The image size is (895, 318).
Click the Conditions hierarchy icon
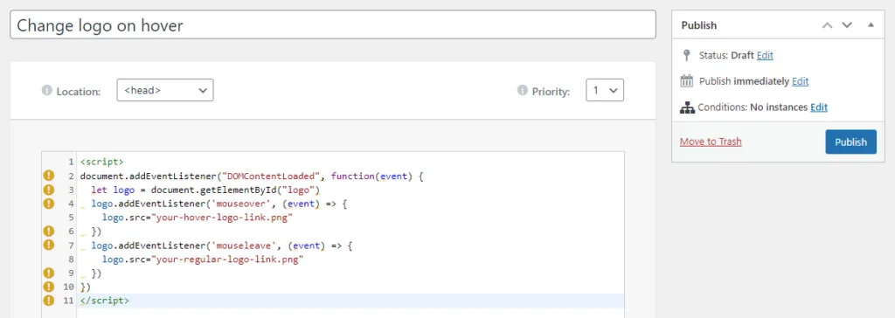[x=687, y=107]
